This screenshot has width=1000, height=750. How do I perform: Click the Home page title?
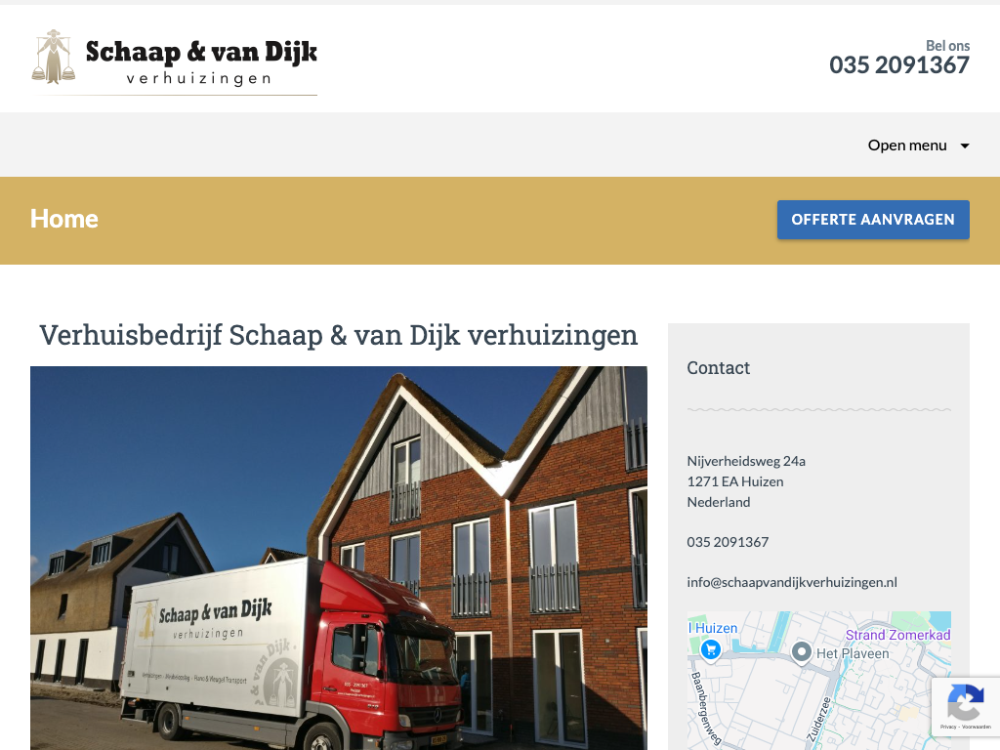tap(64, 219)
